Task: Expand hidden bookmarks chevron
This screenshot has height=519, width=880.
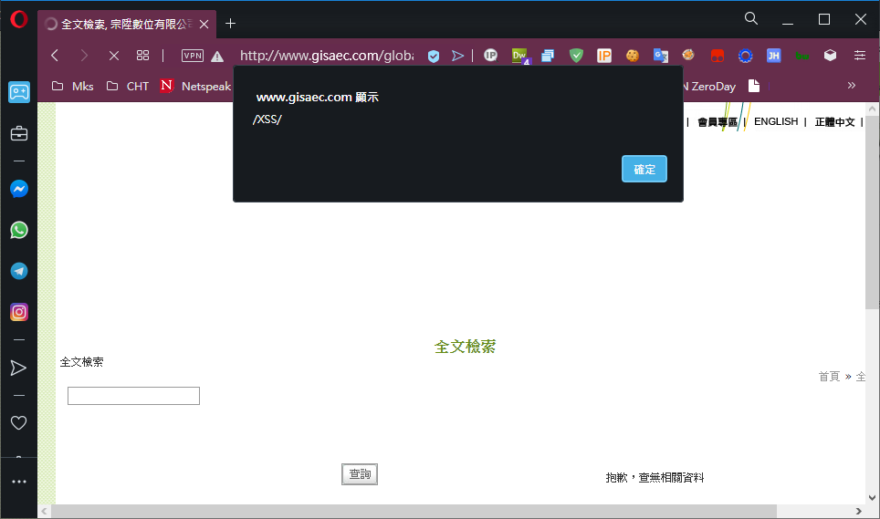Action: tap(852, 85)
